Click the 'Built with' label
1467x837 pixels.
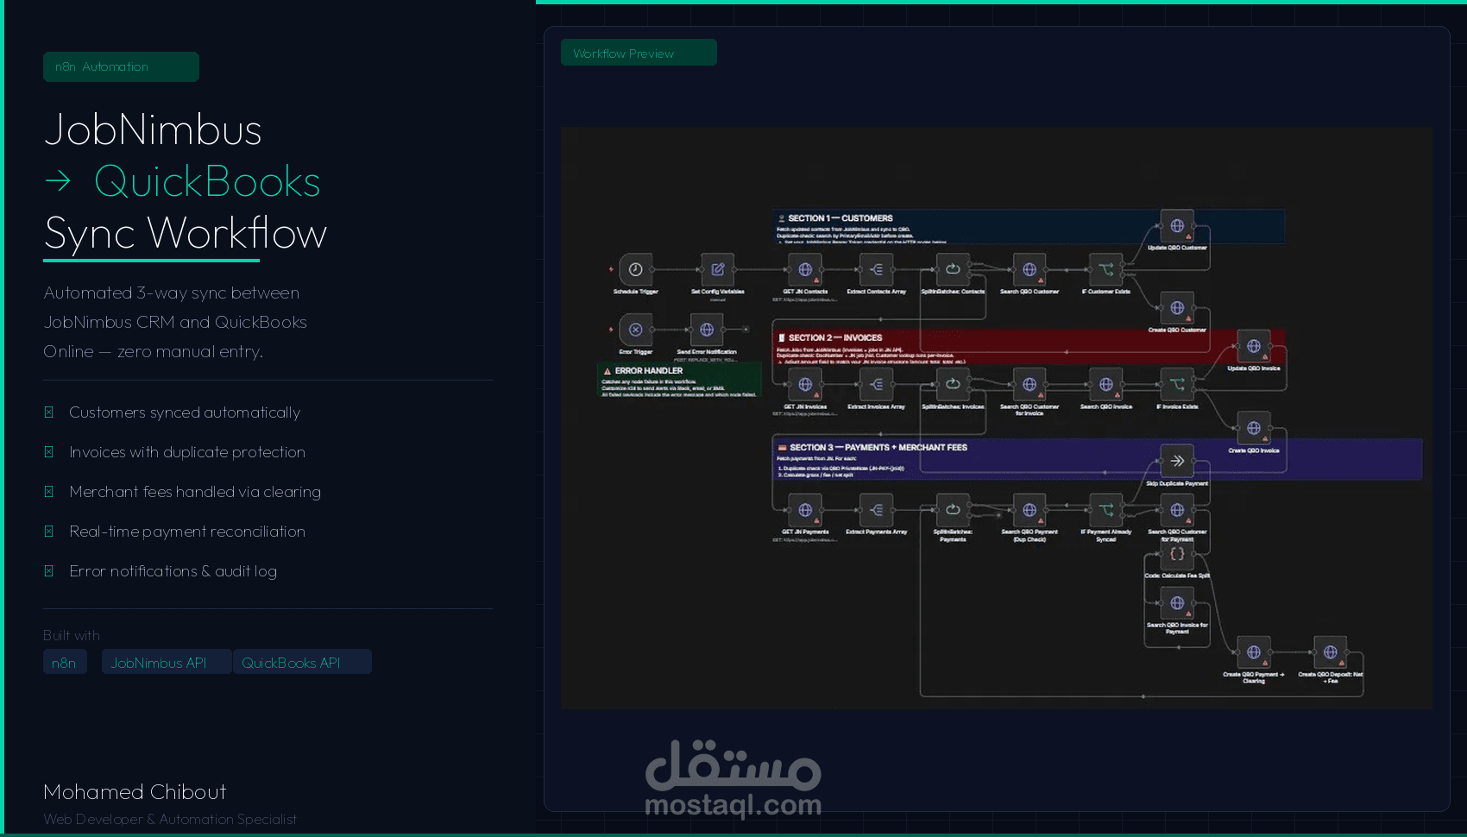[72, 635]
